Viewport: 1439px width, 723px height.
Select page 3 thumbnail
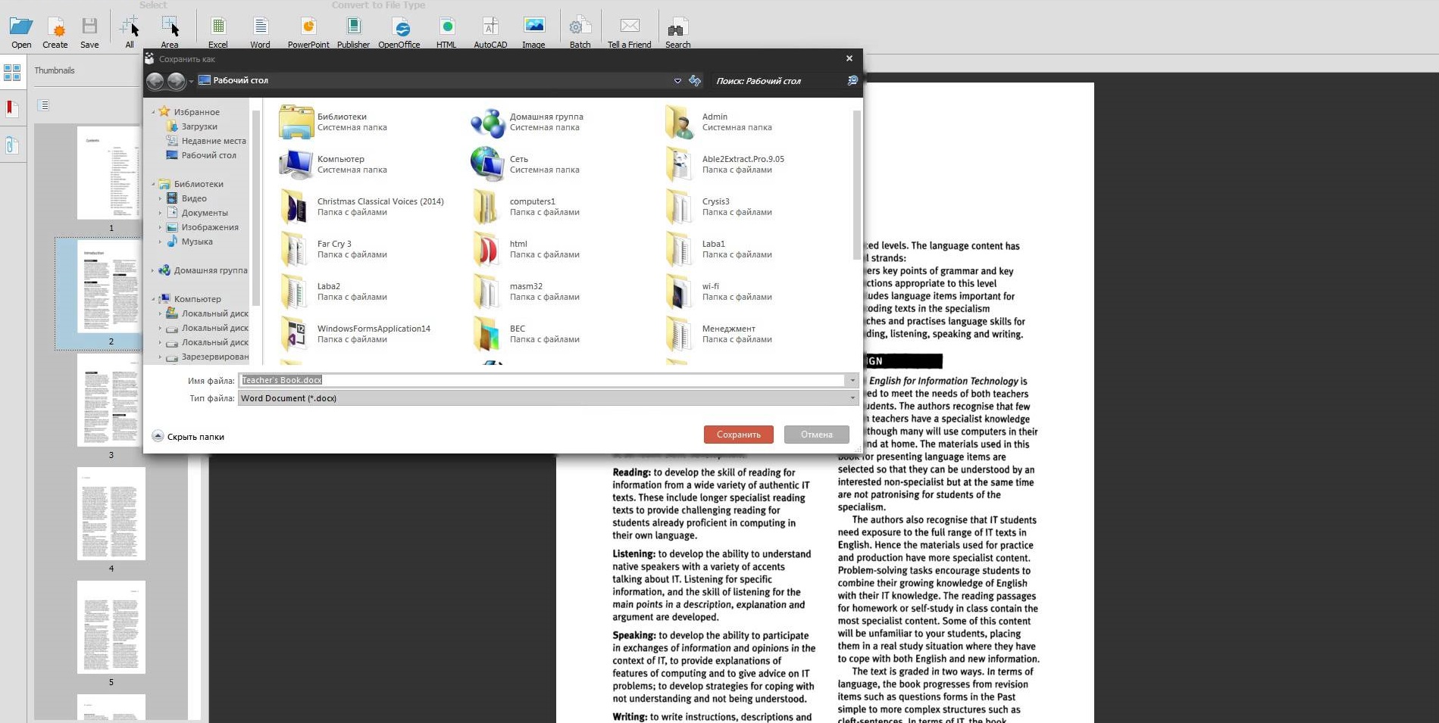click(x=111, y=400)
